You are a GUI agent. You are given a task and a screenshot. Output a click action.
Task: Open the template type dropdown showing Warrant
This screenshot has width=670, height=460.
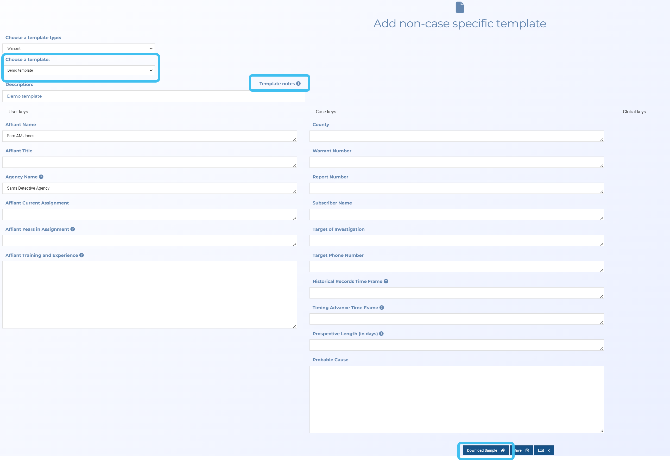tap(78, 48)
